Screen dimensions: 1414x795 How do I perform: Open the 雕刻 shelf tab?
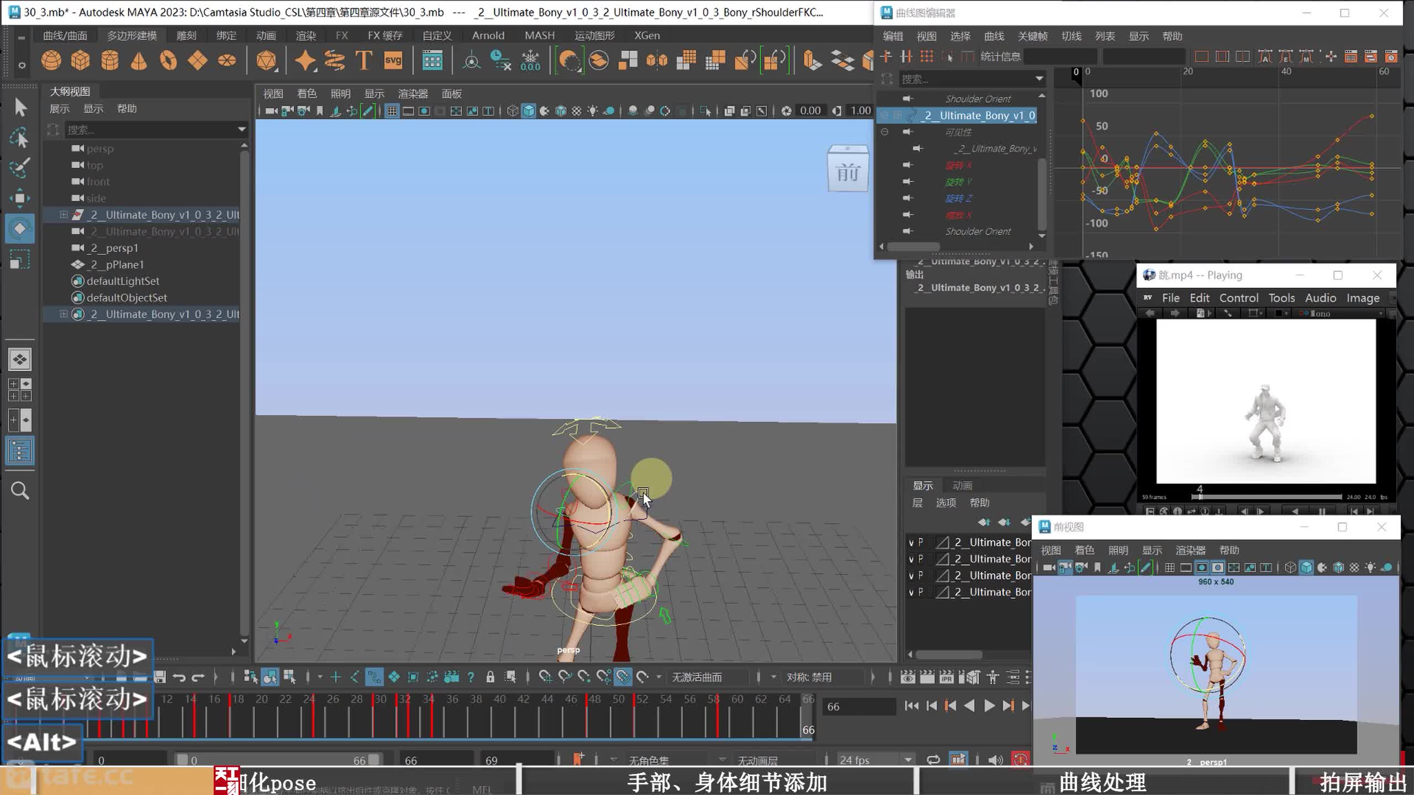coord(186,35)
